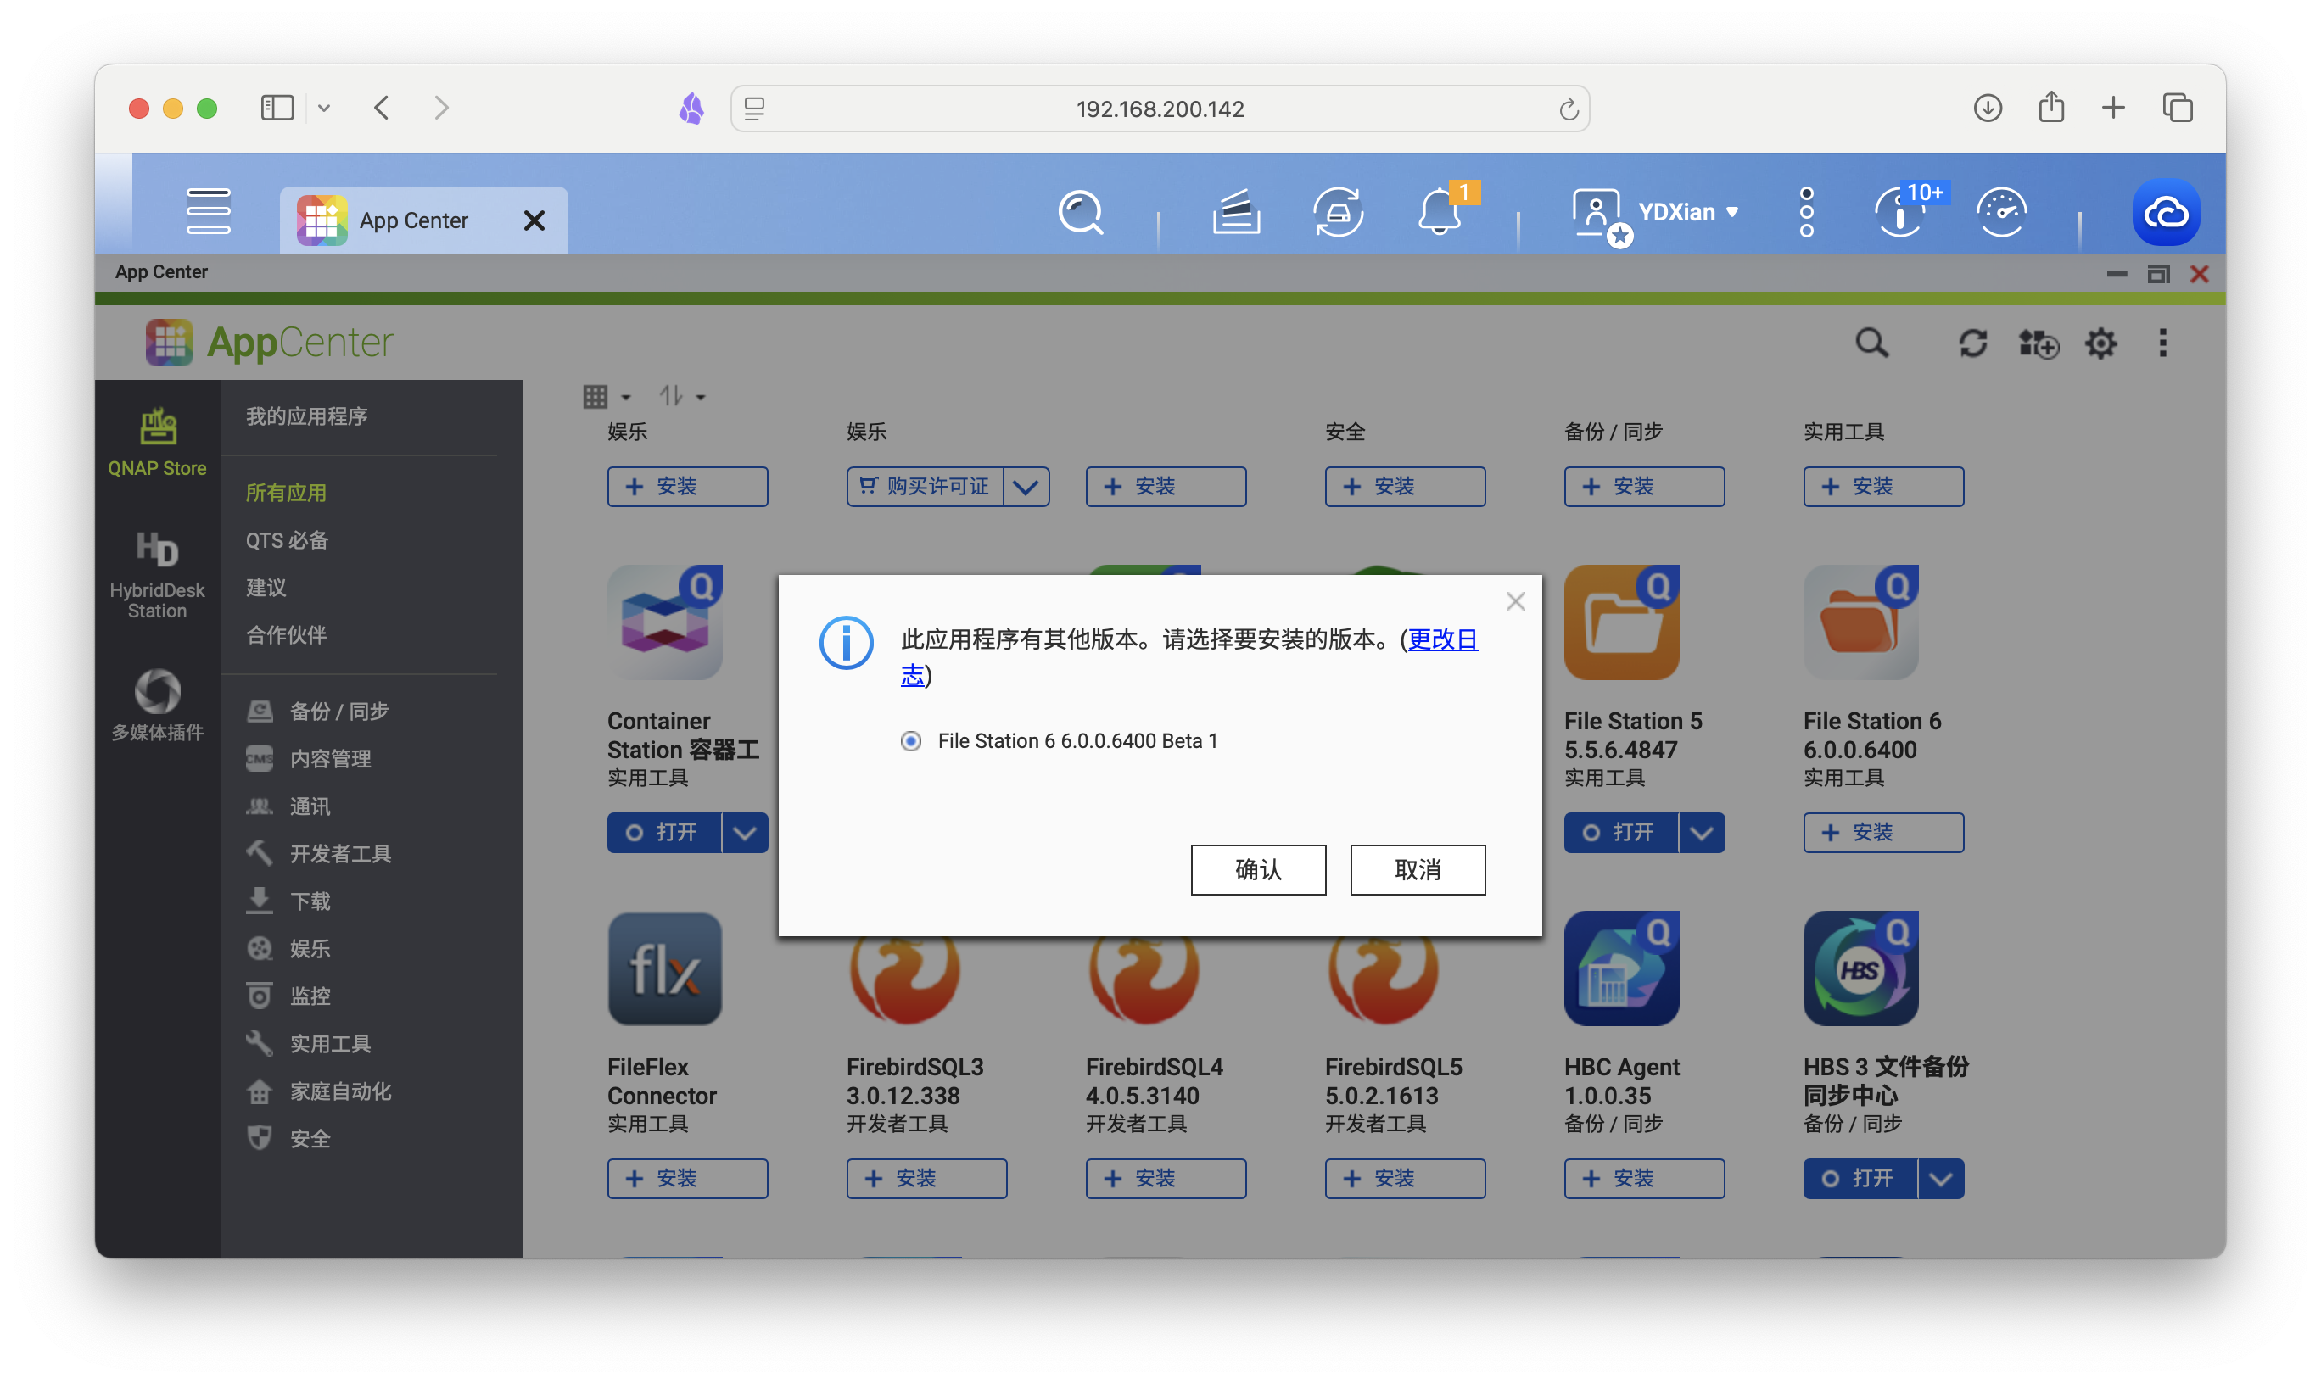
Task: Click the 确认 button in the dialog
Action: click(1257, 869)
